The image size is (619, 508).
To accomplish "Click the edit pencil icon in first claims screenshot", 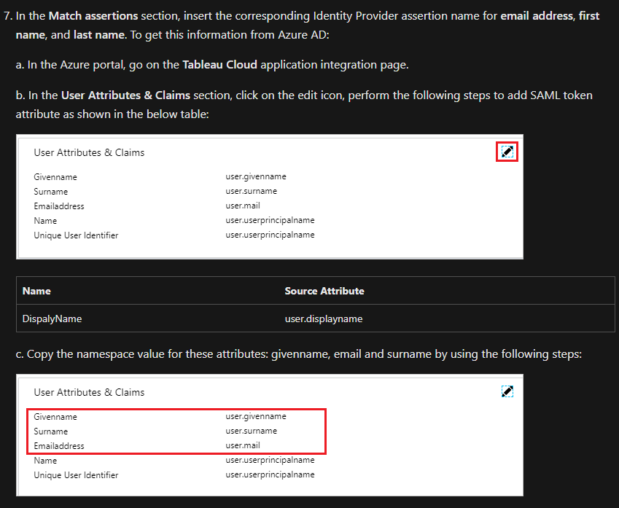I will [507, 152].
